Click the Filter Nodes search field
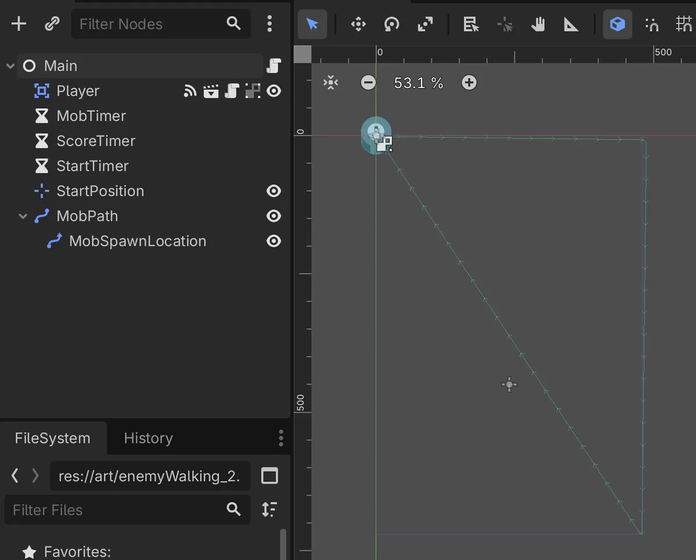The width and height of the screenshot is (696, 560). coord(161,24)
